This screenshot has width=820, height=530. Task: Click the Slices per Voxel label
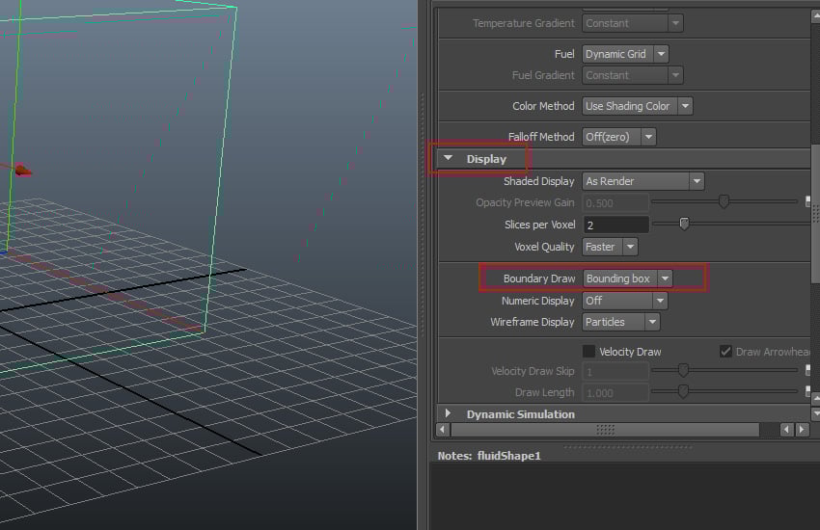coord(539,225)
